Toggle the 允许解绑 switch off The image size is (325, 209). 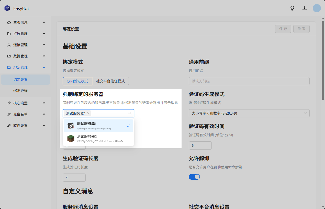194,177
